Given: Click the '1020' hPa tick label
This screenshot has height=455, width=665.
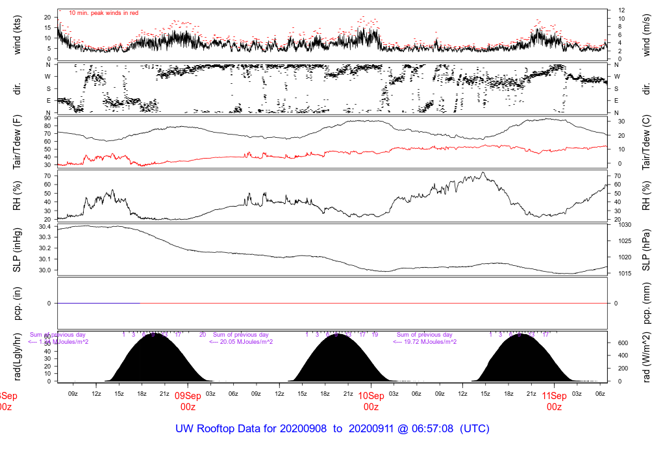Looking at the screenshot, I should point(625,257).
